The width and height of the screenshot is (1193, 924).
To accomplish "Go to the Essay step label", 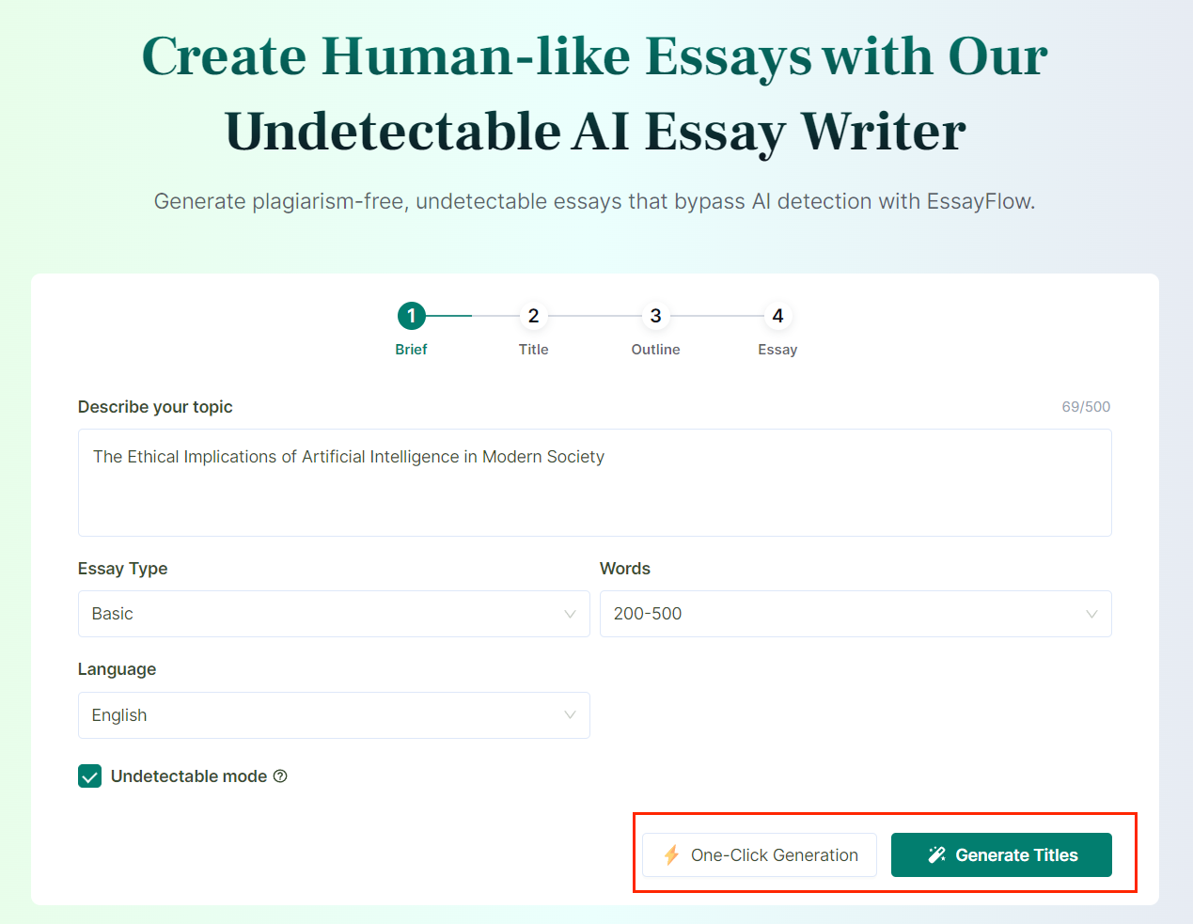I will (777, 350).
